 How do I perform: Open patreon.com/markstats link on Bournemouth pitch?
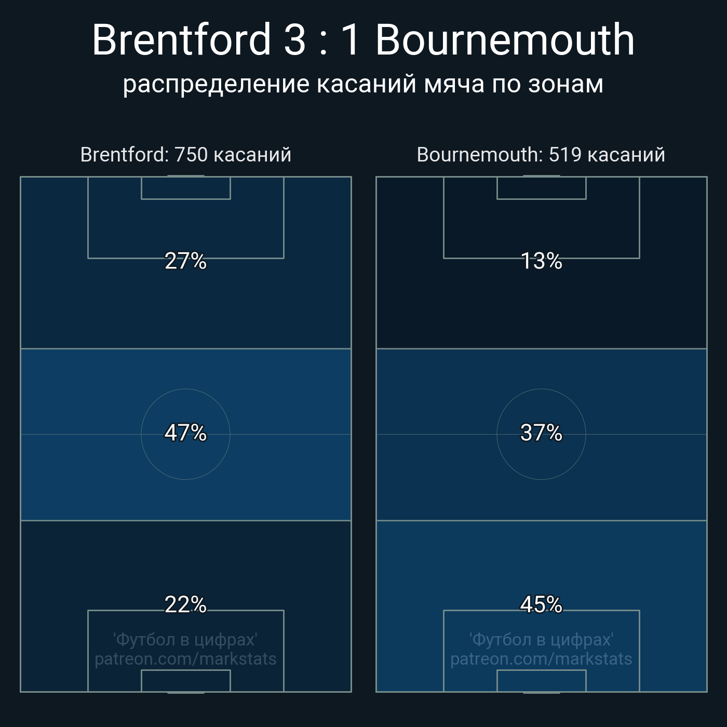(541, 659)
